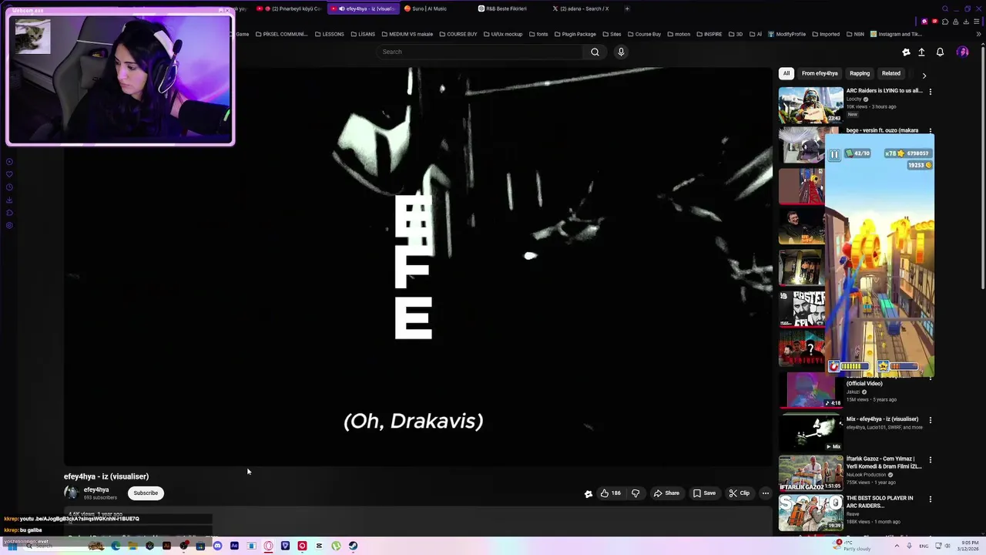Open THE BEST SOLO PLAYER IN ARC RAIDERS title
This screenshot has width=986, height=555.
coord(880,501)
